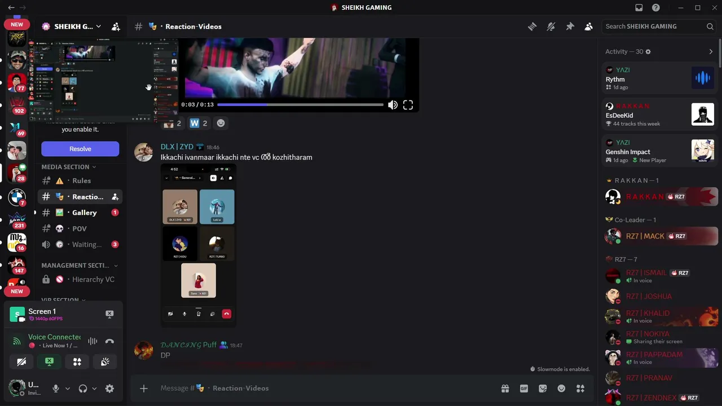Click the back arrow in title bar
722x406 pixels.
[11, 7]
